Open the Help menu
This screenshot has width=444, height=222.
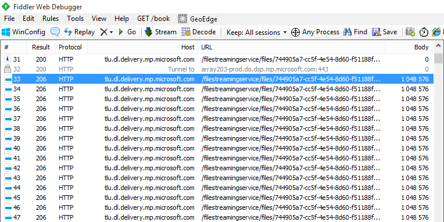tap(122, 19)
